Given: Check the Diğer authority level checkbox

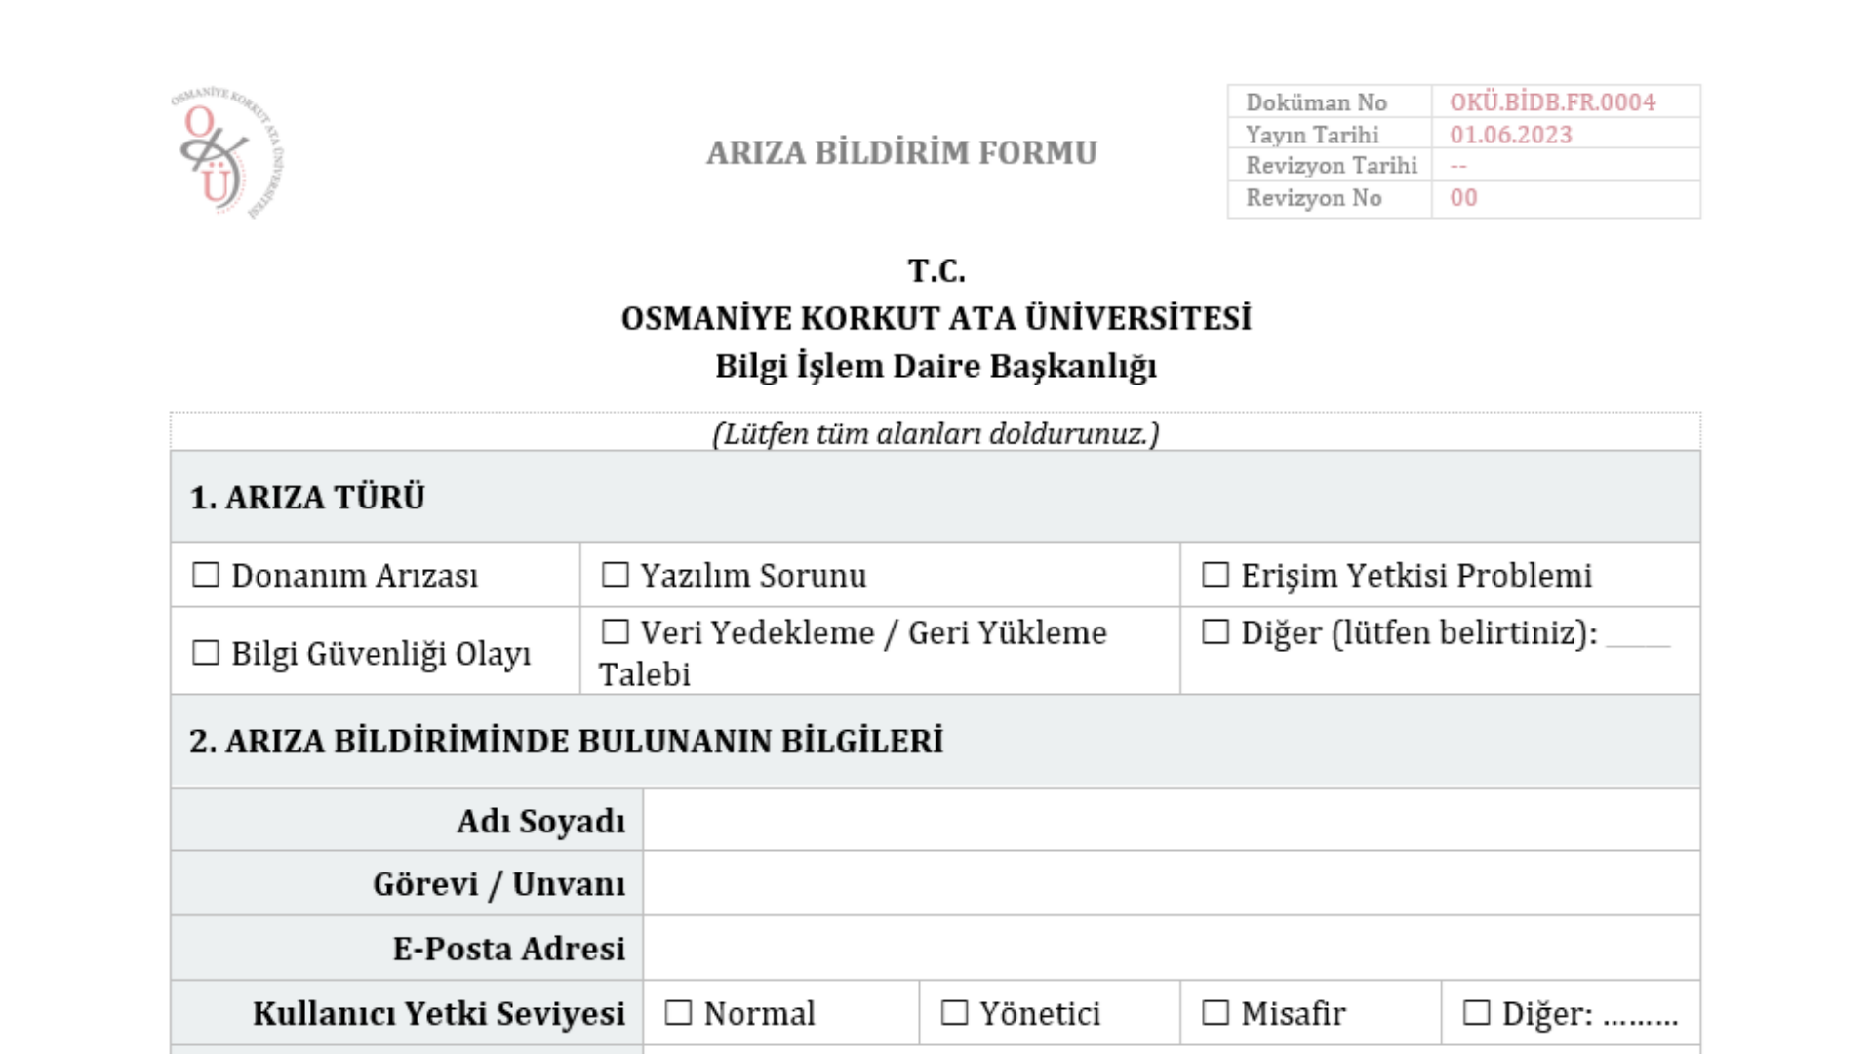Looking at the screenshot, I should [x=1477, y=1013].
